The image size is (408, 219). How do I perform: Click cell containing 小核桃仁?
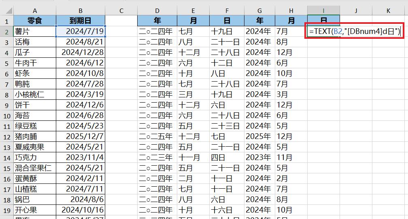(35, 95)
